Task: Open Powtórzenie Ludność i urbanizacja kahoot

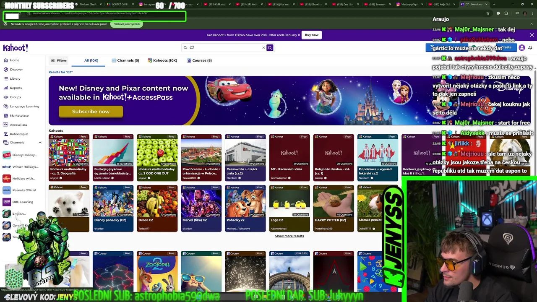Action: pyautogui.click(x=201, y=157)
